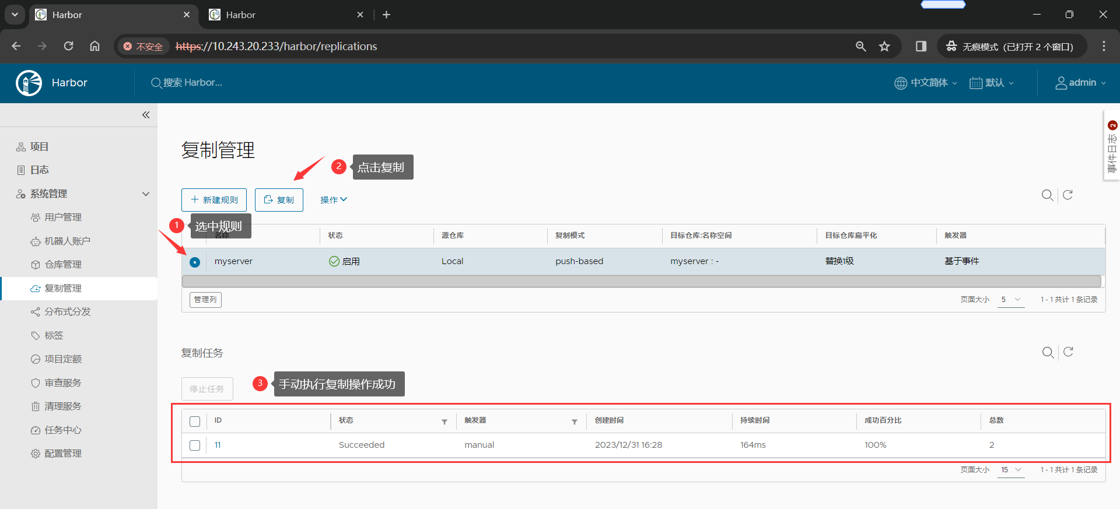This screenshot has width=1120, height=509.
Task: Click the myserver rule name
Action: click(x=233, y=261)
